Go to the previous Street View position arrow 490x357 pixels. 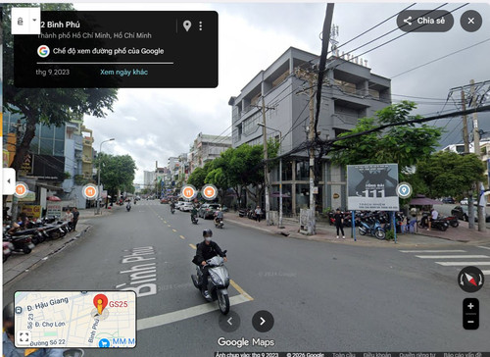(x=229, y=322)
